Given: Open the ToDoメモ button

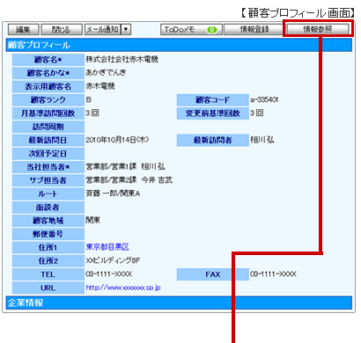Looking at the screenshot, I should (x=191, y=30).
